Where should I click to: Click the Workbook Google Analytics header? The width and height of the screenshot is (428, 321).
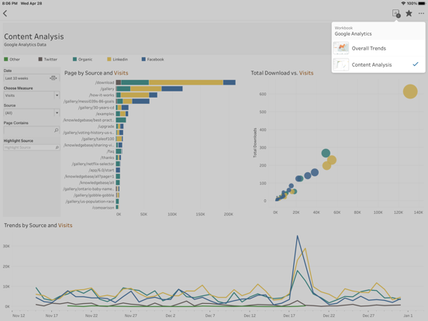pos(378,31)
